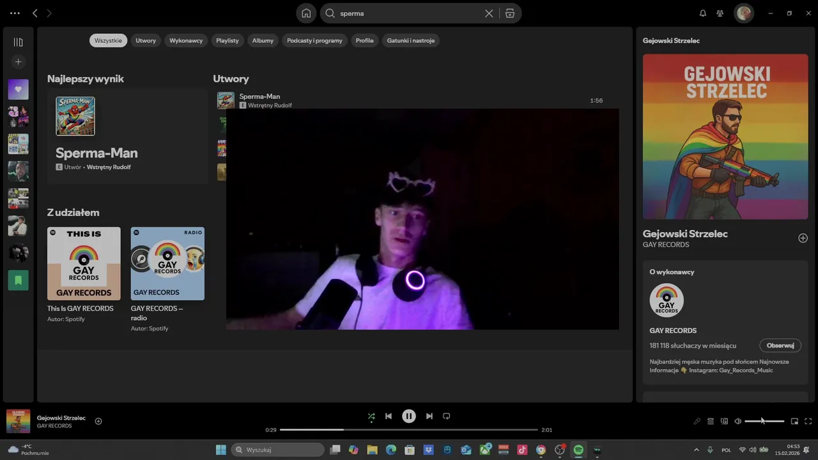Viewport: 818px width, 460px height.
Task: Select the Podcasty i programy filter chip
Action: pyautogui.click(x=314, y=40)
